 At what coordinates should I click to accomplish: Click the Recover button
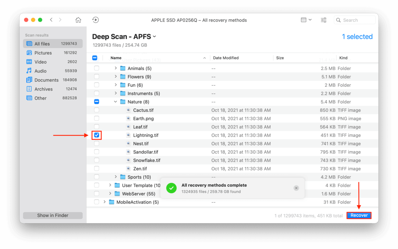(359, 215)
